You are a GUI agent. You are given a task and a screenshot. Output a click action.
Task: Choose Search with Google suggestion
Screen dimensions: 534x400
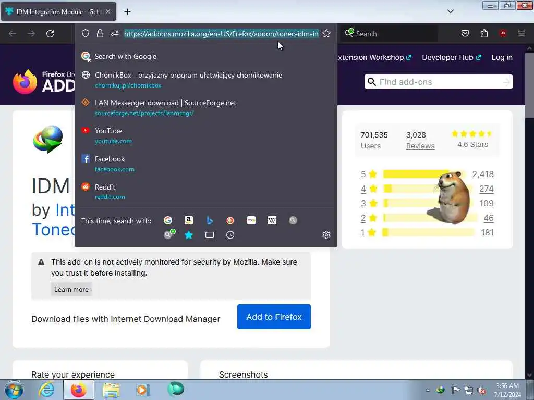tap(205, 56)
